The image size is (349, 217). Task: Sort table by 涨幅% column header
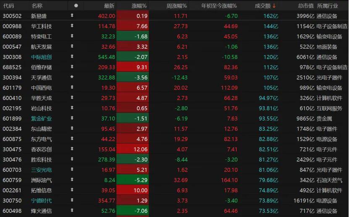pyautogui.click(x=139, y=6)
